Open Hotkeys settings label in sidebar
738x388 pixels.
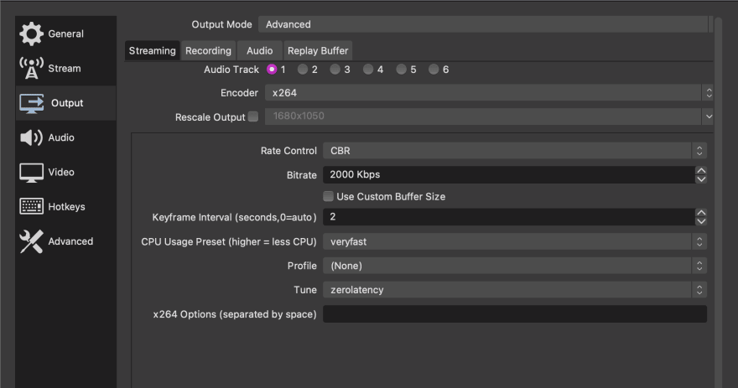point(66,206)
